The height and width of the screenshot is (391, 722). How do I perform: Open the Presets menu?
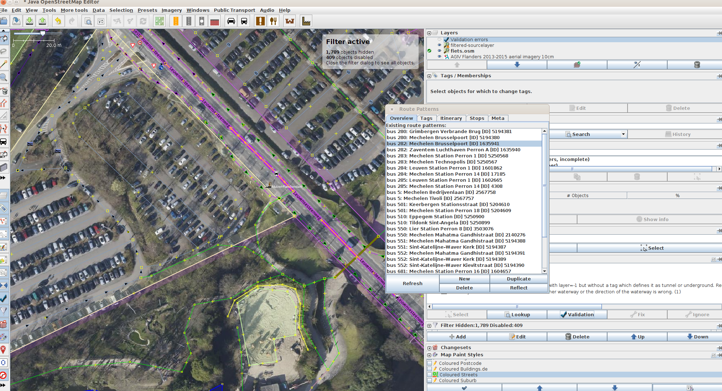click(x=147, y=10)
